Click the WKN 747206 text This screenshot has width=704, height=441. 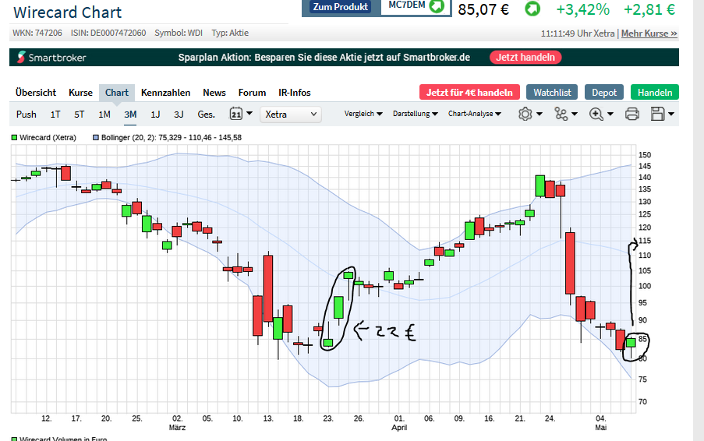pos(37,33)
